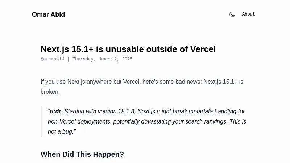Open the About page
Viewport: 290px width, 163px height.
(x=248, y=14)
